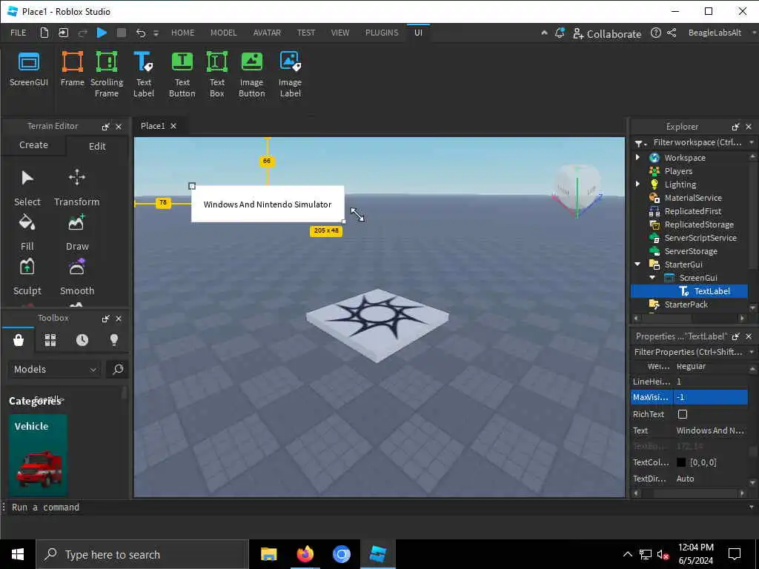Expand the Workspace tree node
The width and height of the screenshot is (759, 569).
[x=637, y=157]
